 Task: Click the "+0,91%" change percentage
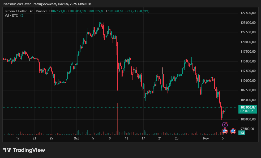(143, 11)
